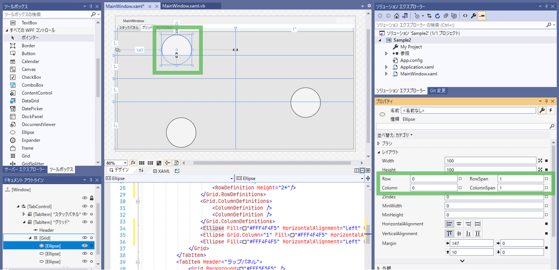Set HorizontalAlignment to Center
The width and height of the screenshot is (559, 270).
(x=459, y=224)
